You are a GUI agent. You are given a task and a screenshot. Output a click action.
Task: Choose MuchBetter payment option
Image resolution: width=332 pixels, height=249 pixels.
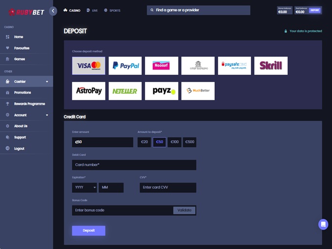(198, 91)
